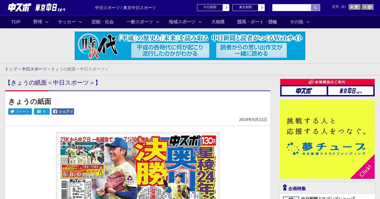Expand the 地域スポーツ dropdown chevron
380x199 pixels.
coord(200,22)
